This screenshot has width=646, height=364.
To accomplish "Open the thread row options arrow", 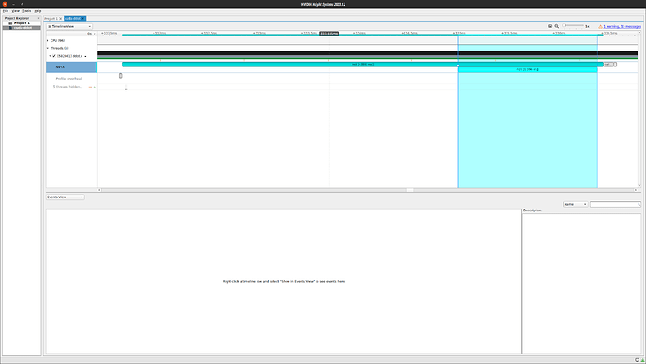I will pyautogui.click(x=86, y=56).
